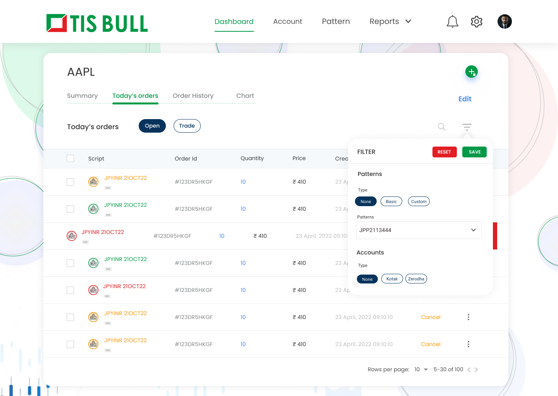Screen dimensions: 558x396
Task: Click the Price column header
Action: (299, 158)
